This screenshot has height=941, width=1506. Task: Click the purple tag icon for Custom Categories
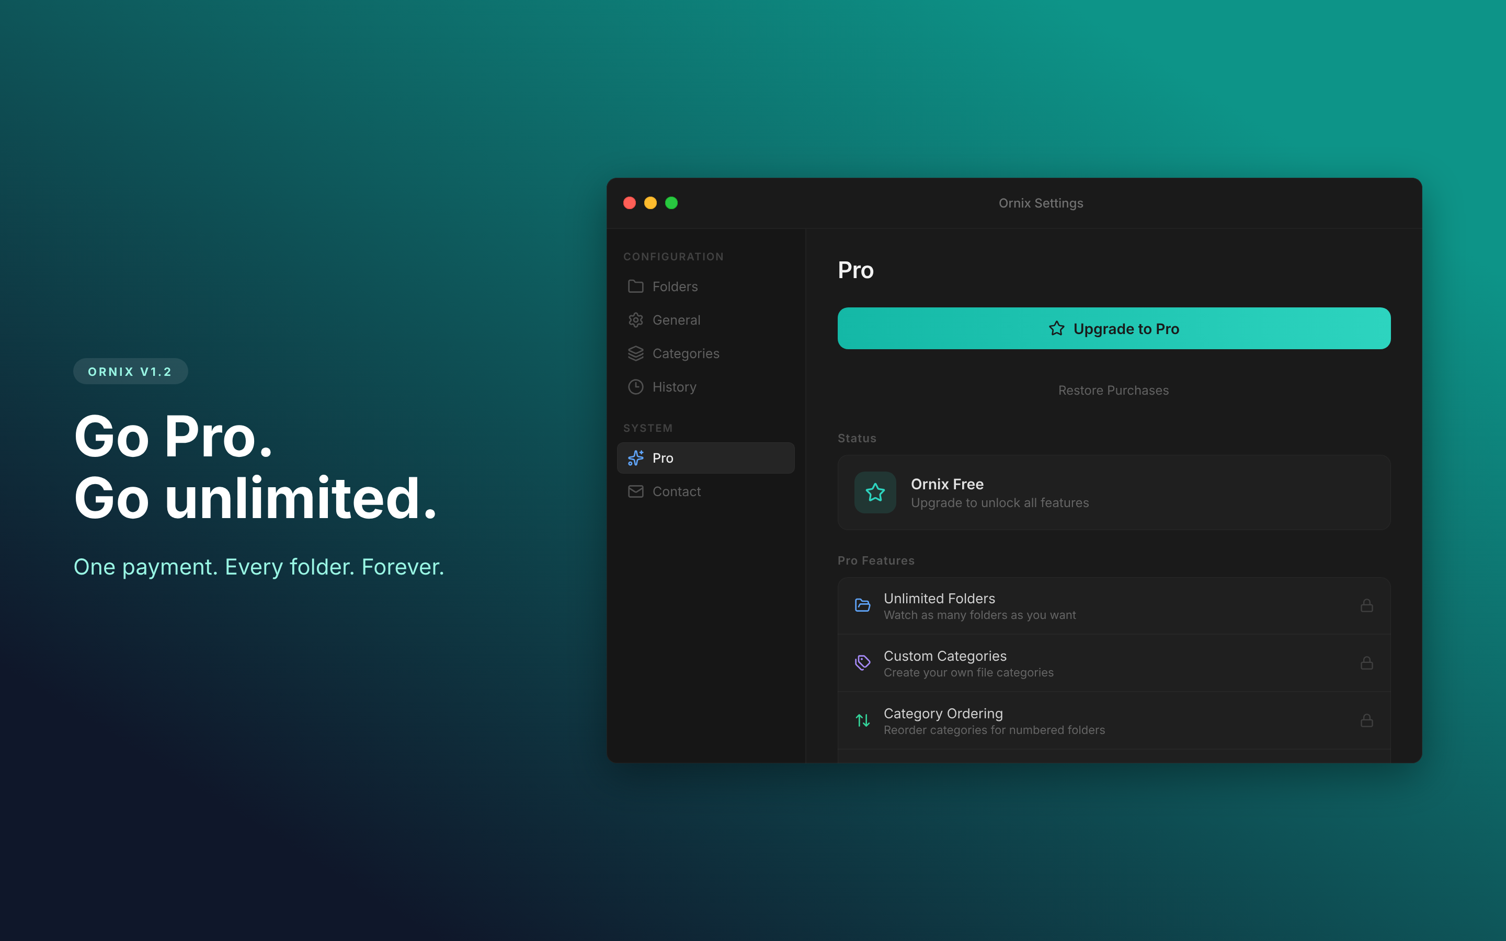coord(862,662)
